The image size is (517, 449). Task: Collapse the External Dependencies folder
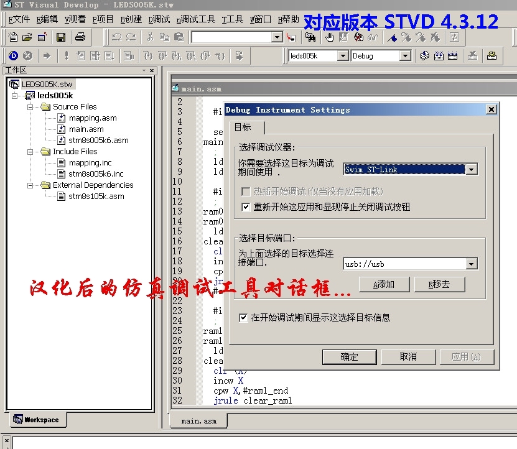coord(30,185)
